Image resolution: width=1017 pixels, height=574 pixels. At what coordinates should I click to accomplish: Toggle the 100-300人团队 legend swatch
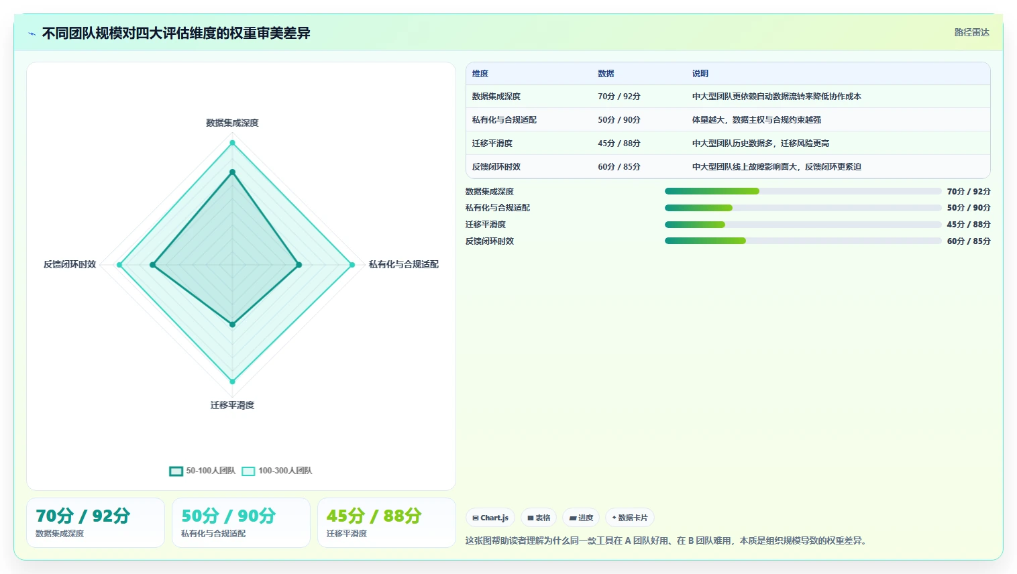(x=248, y=471)
